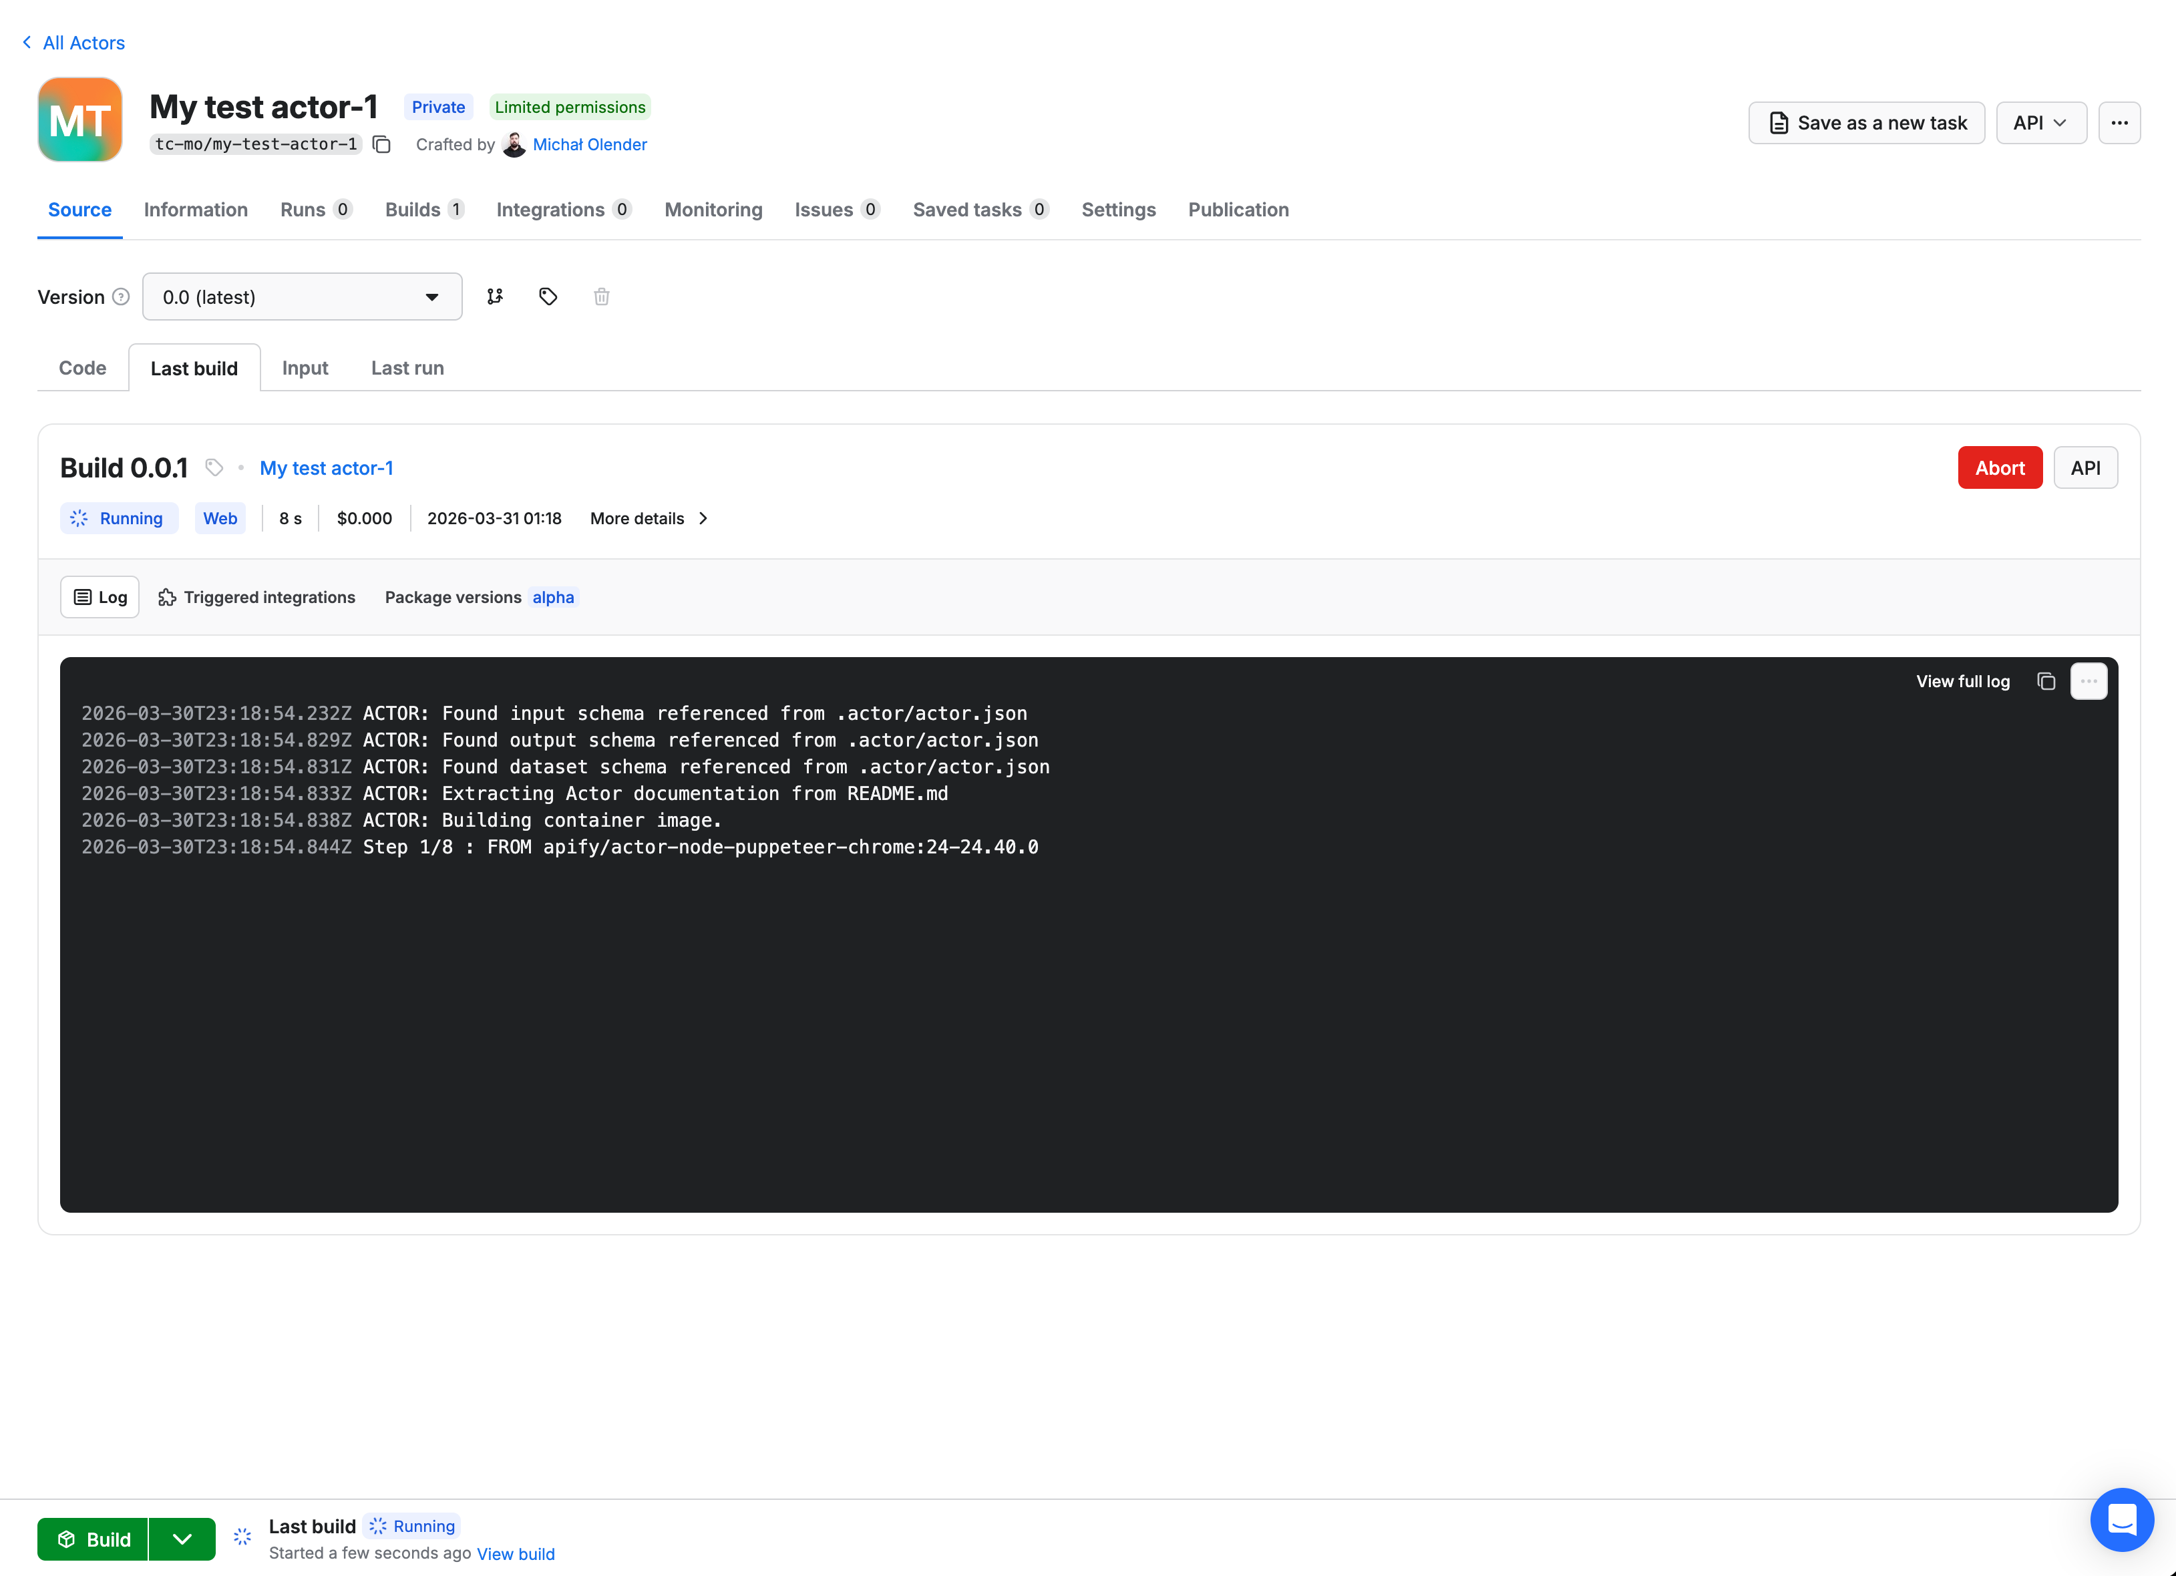Click the version tag icon
This screenshot has height=1576, width=2176.
click(x=548, y=297)
